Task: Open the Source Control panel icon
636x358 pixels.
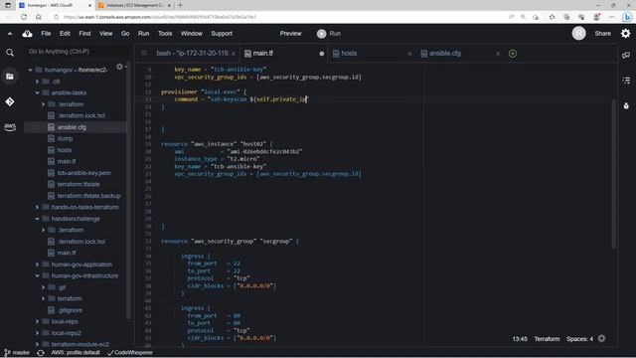Action: [x=10, y=101]
